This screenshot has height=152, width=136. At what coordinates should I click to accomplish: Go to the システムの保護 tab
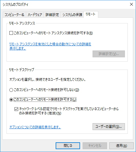point(72,15)
